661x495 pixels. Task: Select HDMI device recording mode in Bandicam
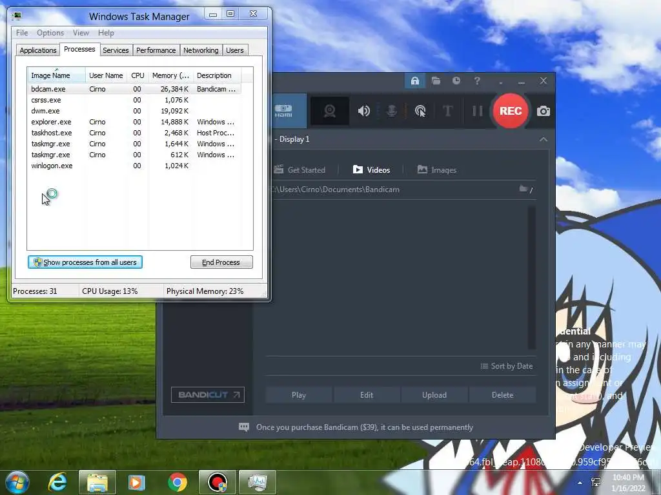[289, 111]
